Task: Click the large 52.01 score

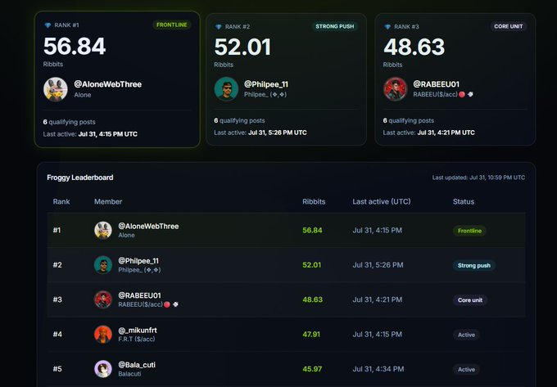Action: (x=242, y=47)
